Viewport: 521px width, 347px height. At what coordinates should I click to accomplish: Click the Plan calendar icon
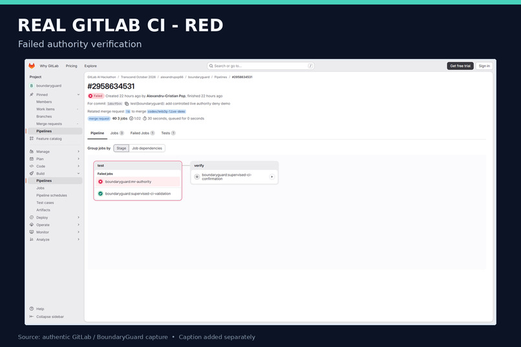point(32,159)
